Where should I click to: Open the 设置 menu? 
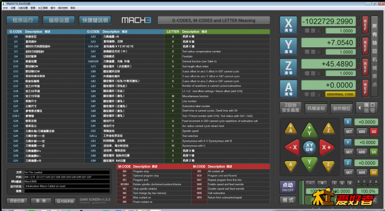pyautogui.click(x=13, y=8)
